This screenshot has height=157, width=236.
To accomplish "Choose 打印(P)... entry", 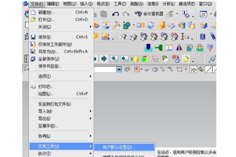I will coord(61,86).
